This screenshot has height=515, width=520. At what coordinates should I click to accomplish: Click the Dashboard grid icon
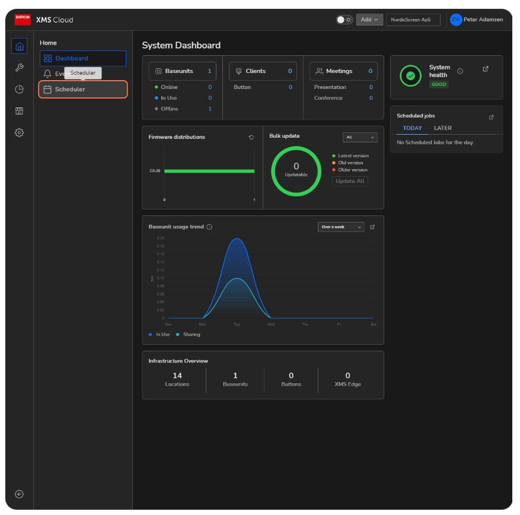pyautogui.click(x=48, y=58)
